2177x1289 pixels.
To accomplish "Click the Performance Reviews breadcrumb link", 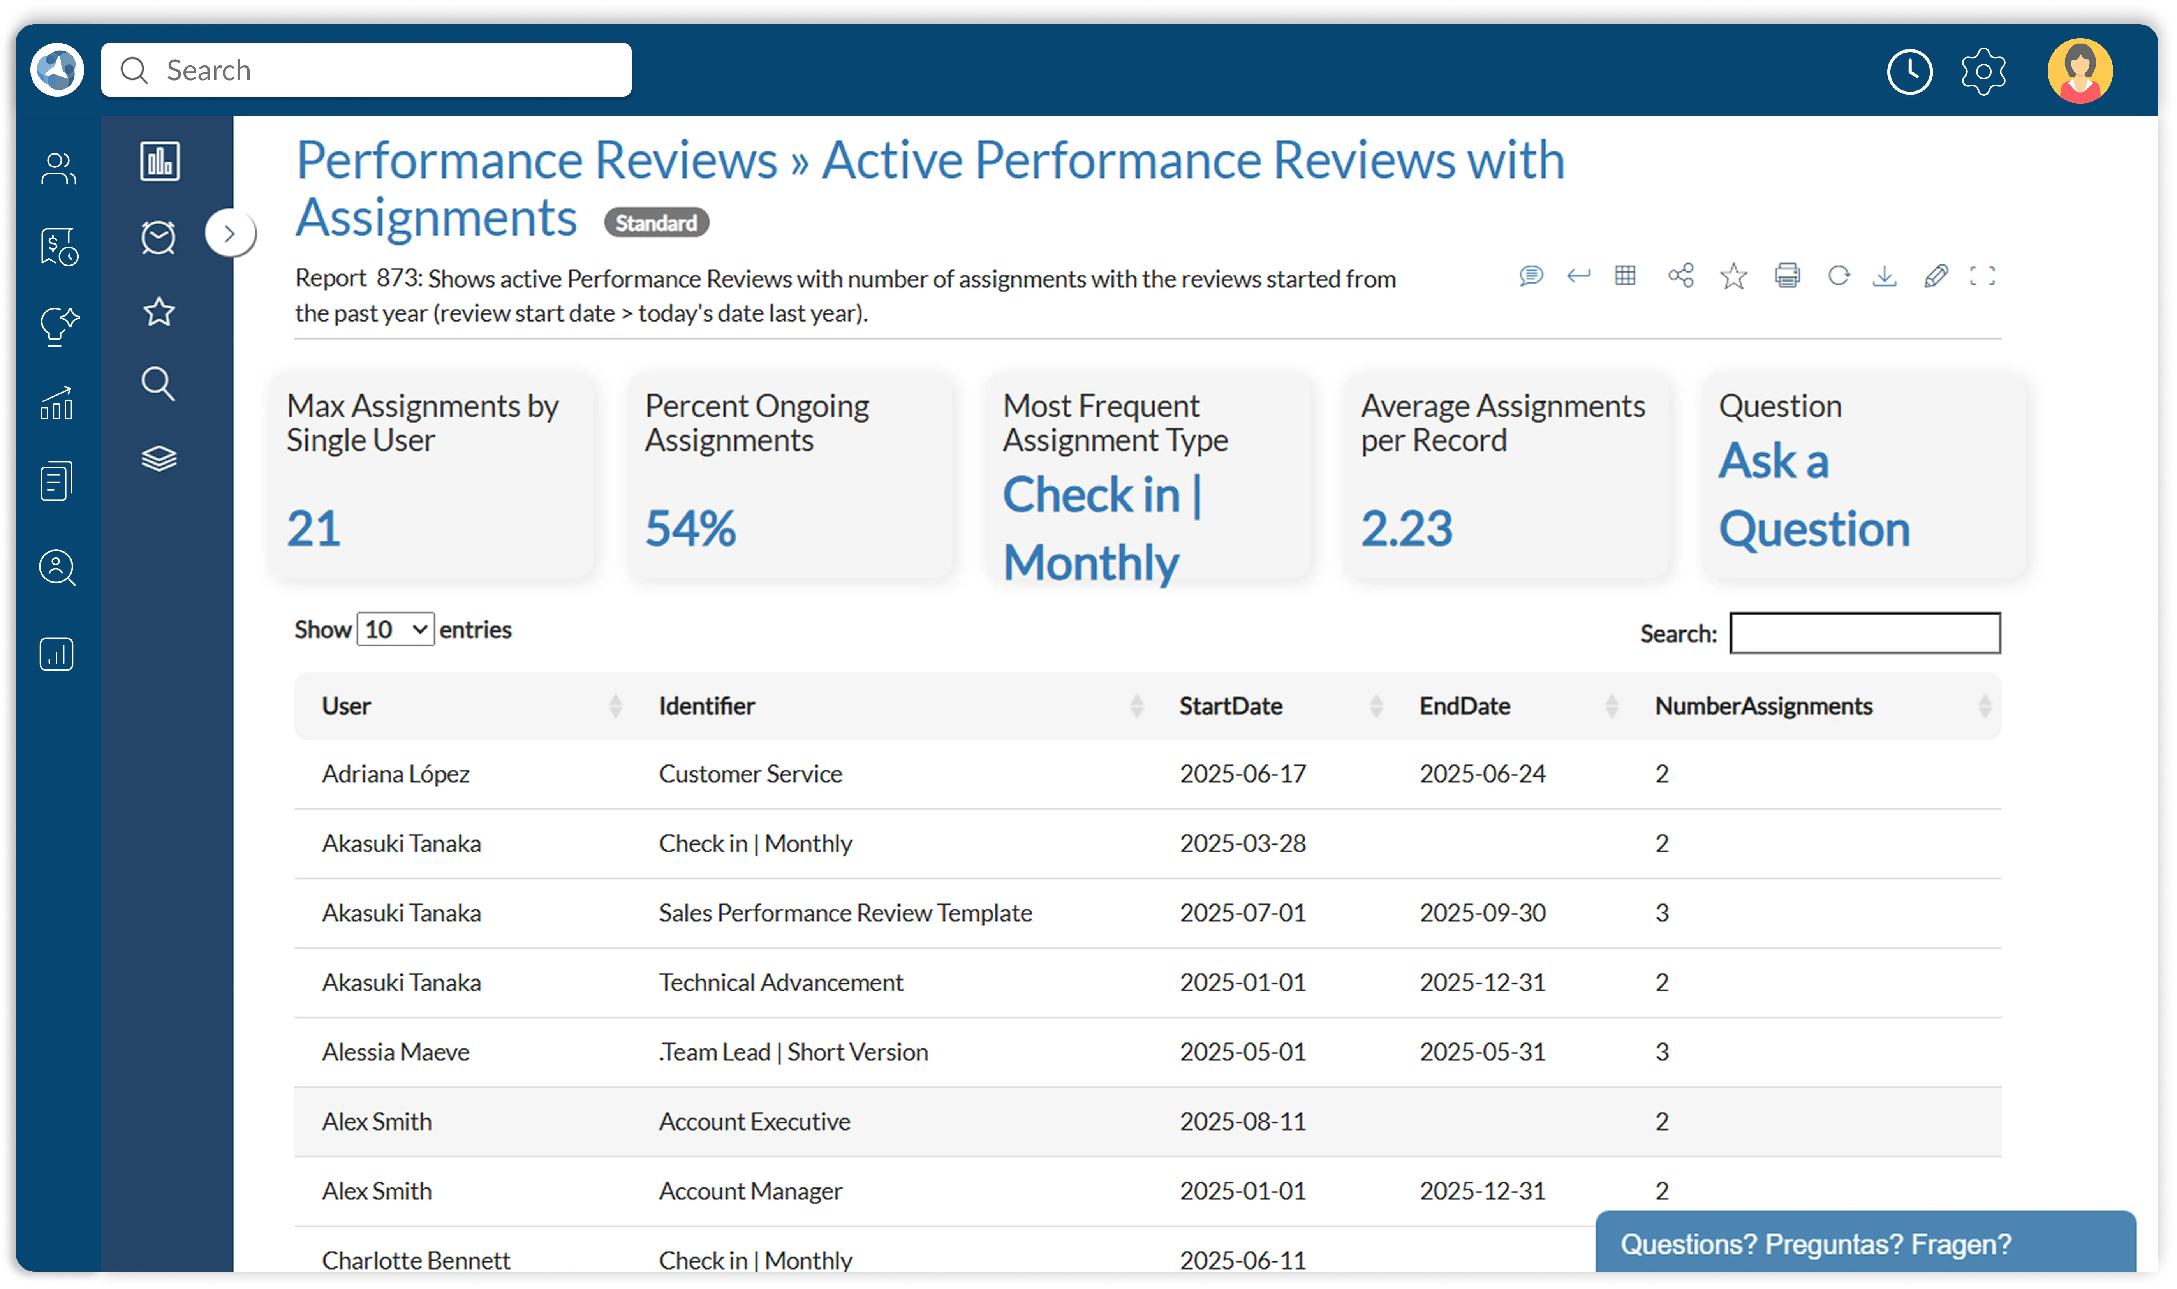I will coord(537,161).
